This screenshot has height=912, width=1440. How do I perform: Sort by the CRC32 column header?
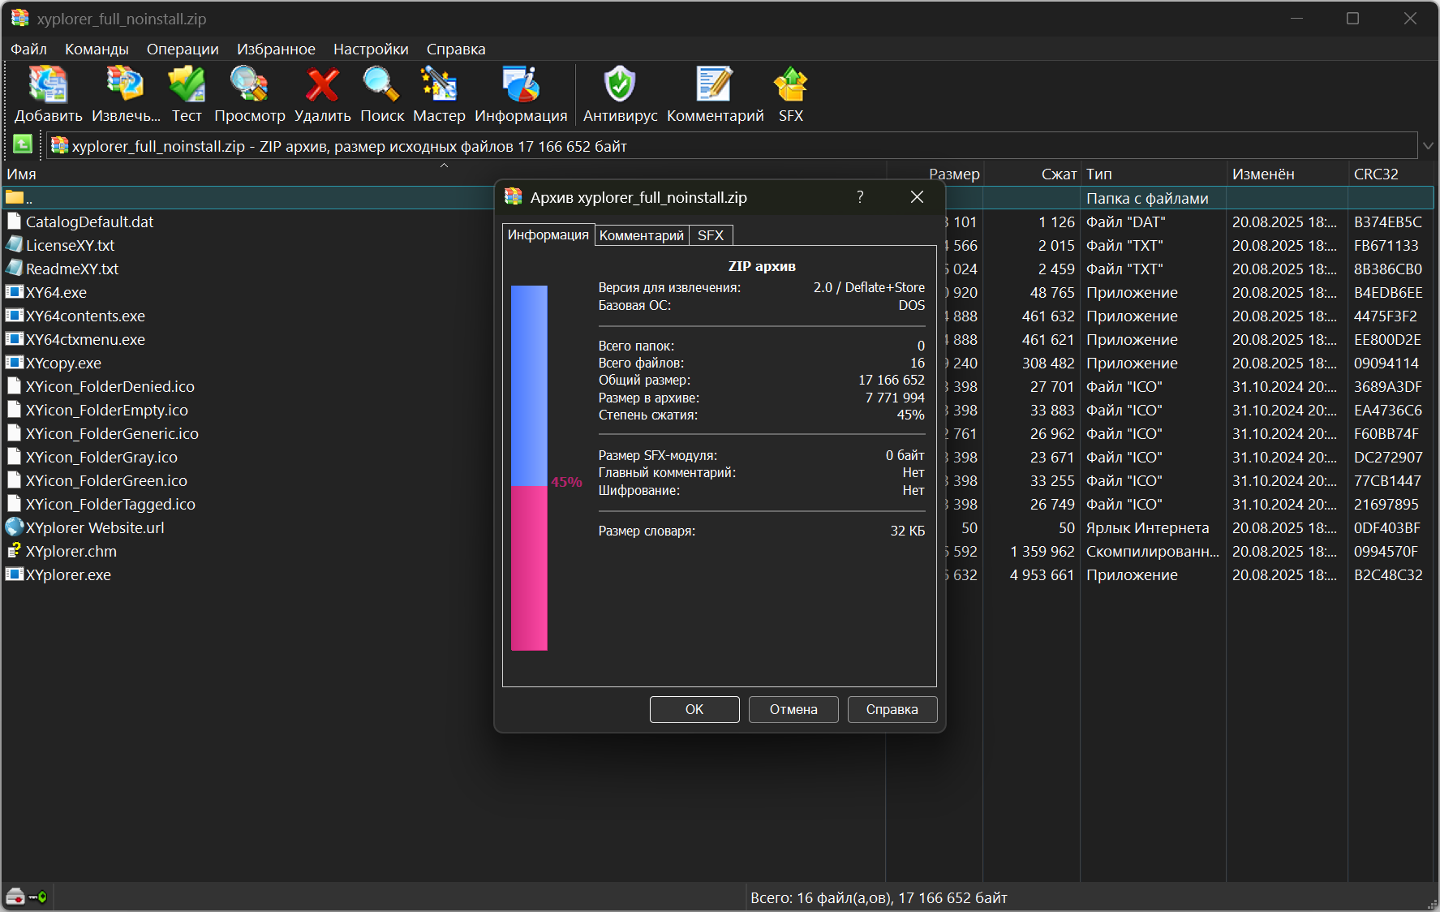tap(1391, 174)
